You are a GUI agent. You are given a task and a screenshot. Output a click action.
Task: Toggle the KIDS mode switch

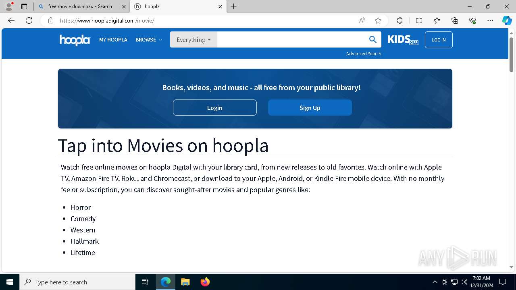(x=403, y=39)
